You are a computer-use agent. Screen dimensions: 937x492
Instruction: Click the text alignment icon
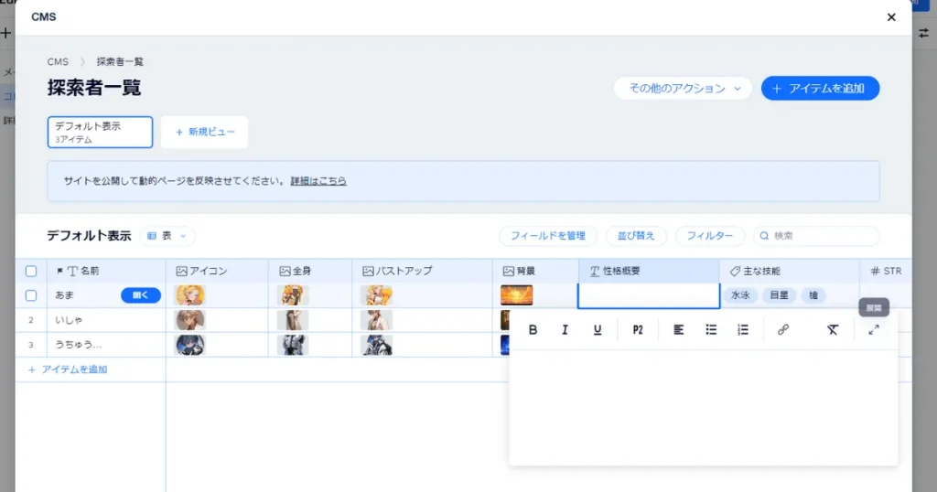tap(678, 329)
